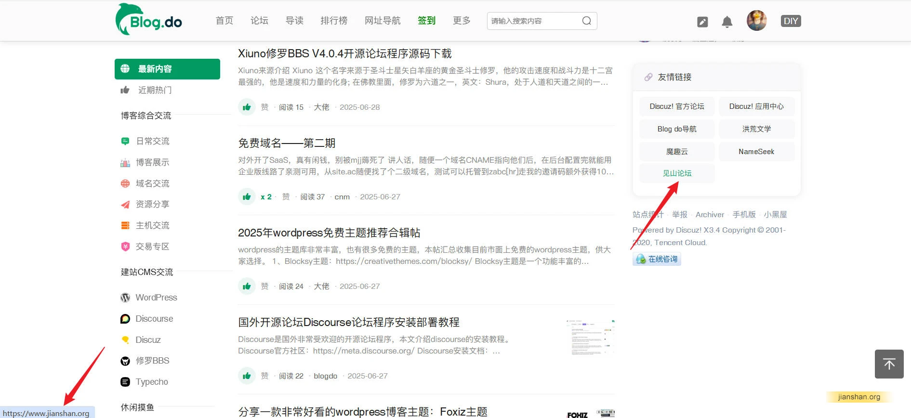Like the Discourse安装部署教程 post
The height and width of the screenshot is (418, 911).
tap(247, 376)
